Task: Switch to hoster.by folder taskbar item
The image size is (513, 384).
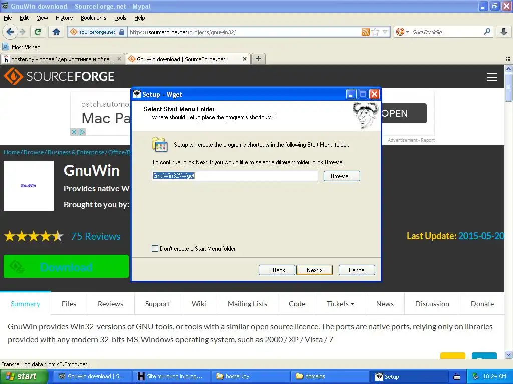Action: 251,376
